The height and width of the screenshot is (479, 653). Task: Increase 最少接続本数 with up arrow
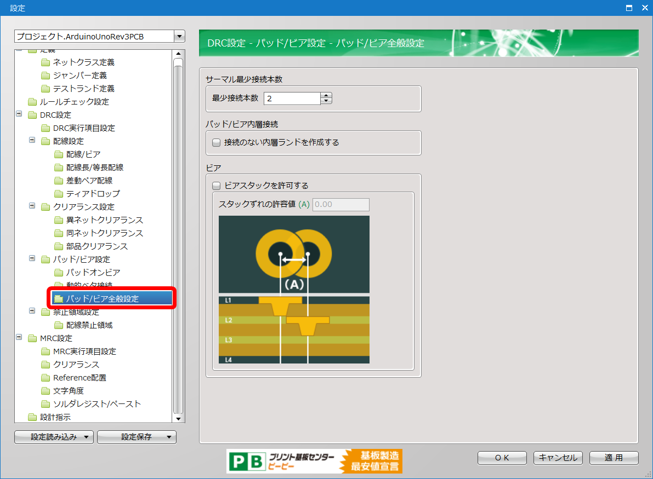pos(326,95)
